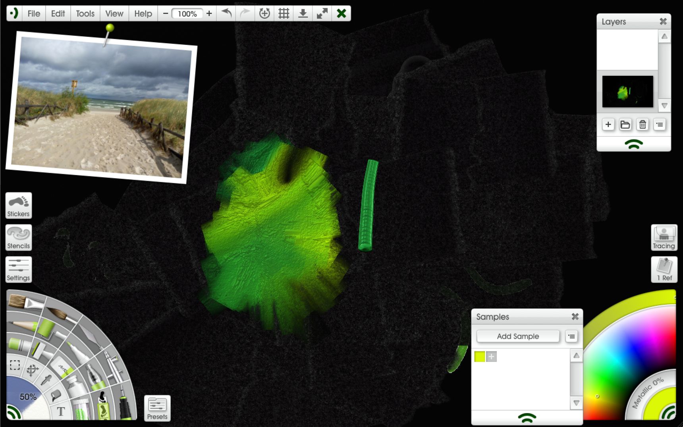
Task: Select the Transform tool
Action: click(32, 371)
